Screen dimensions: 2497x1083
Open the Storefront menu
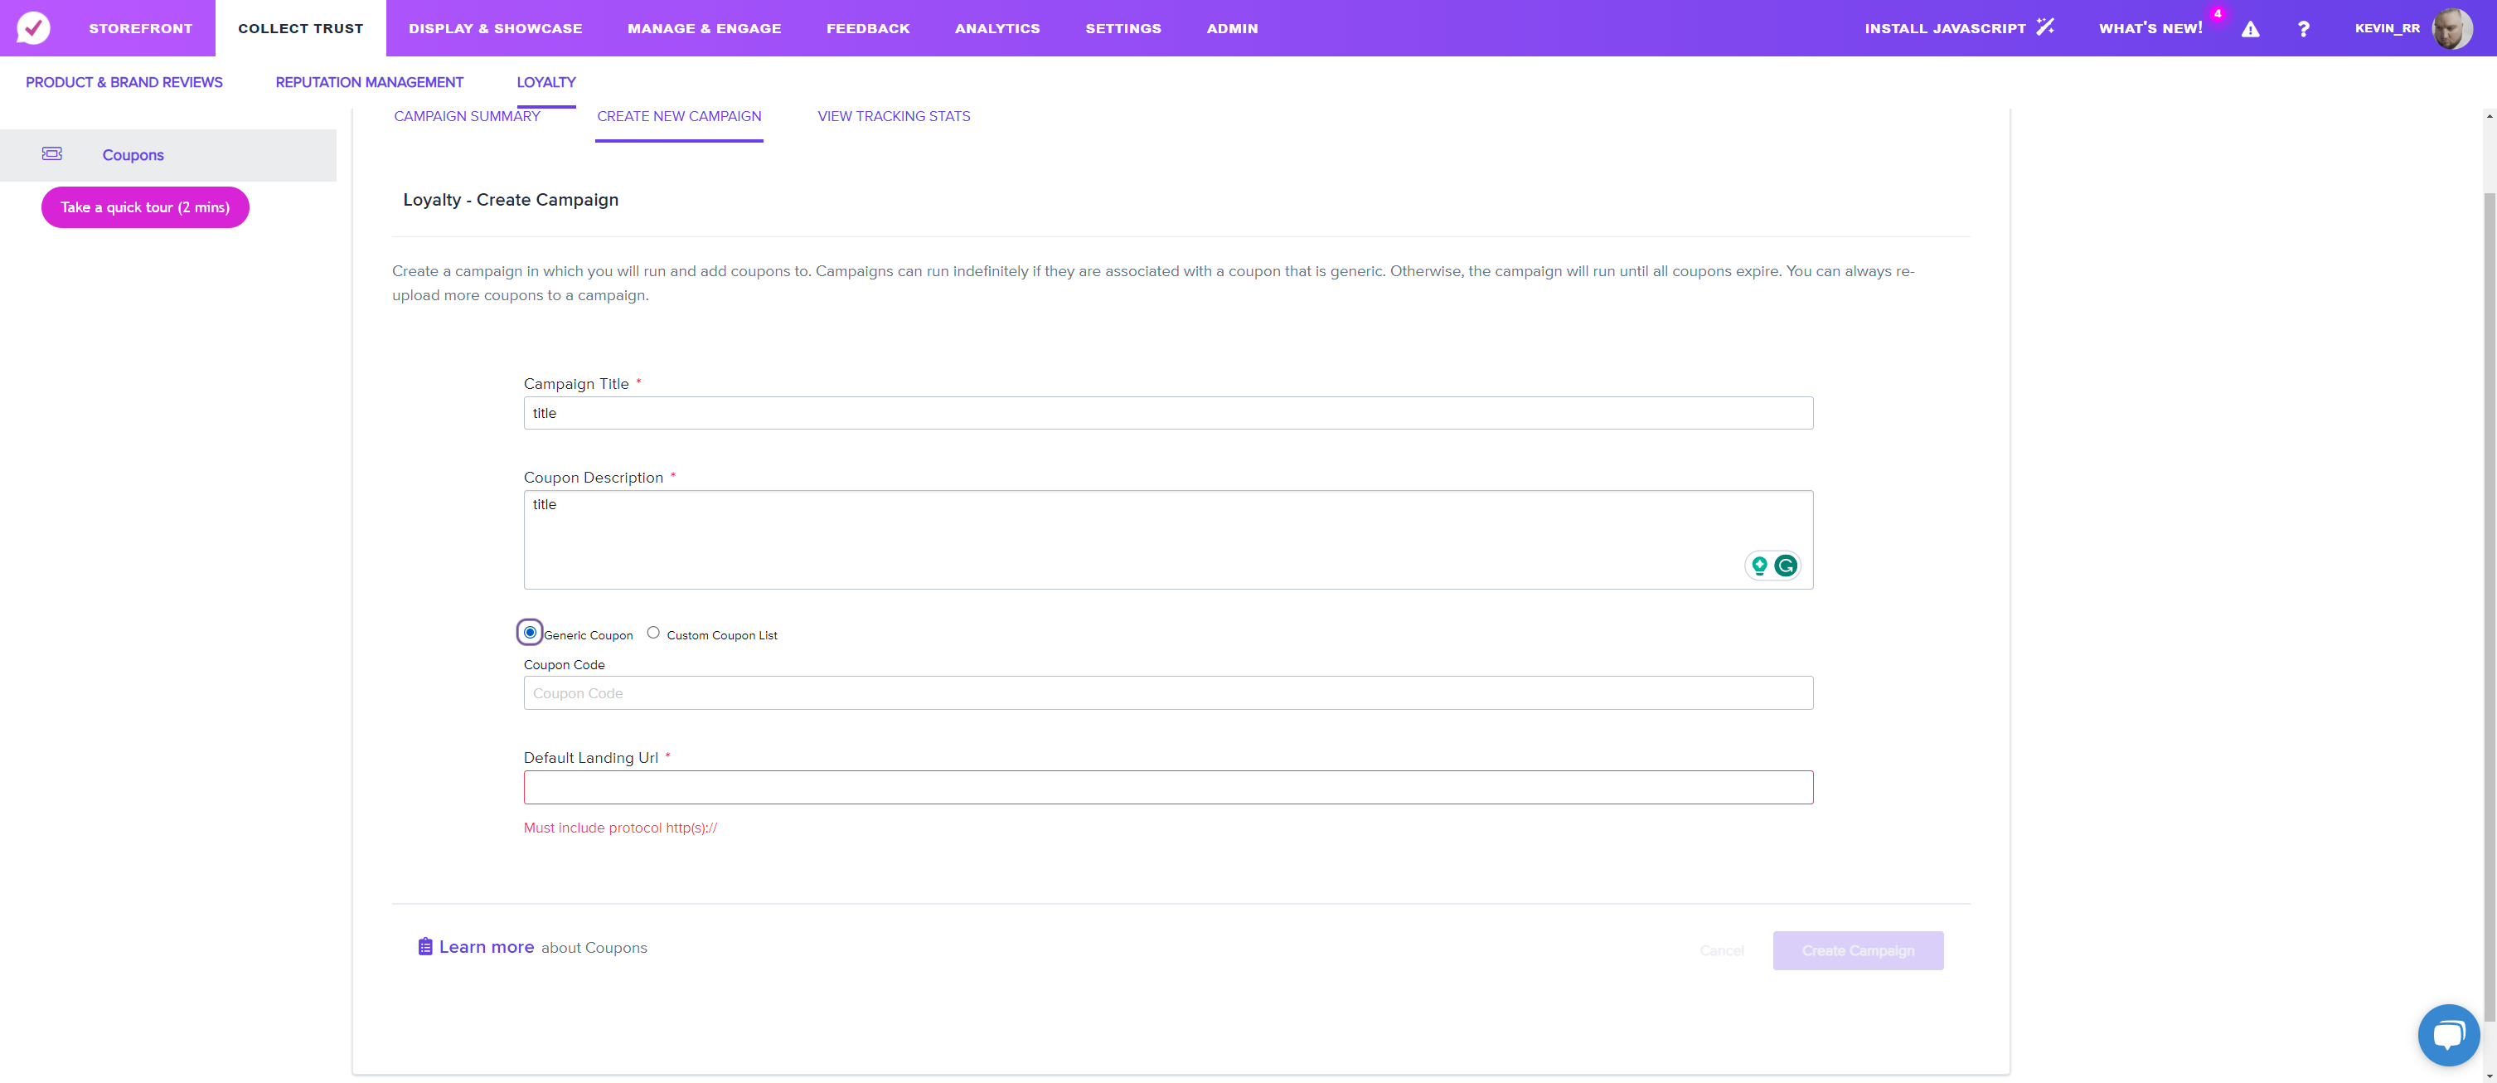click(141, 28)
